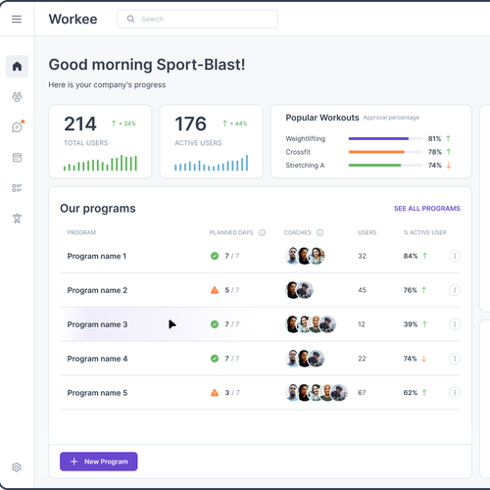Open options menu for Program name 2
Image resolution: width=490 pixels, height=490 pixels.
click(x=455, y=290)
